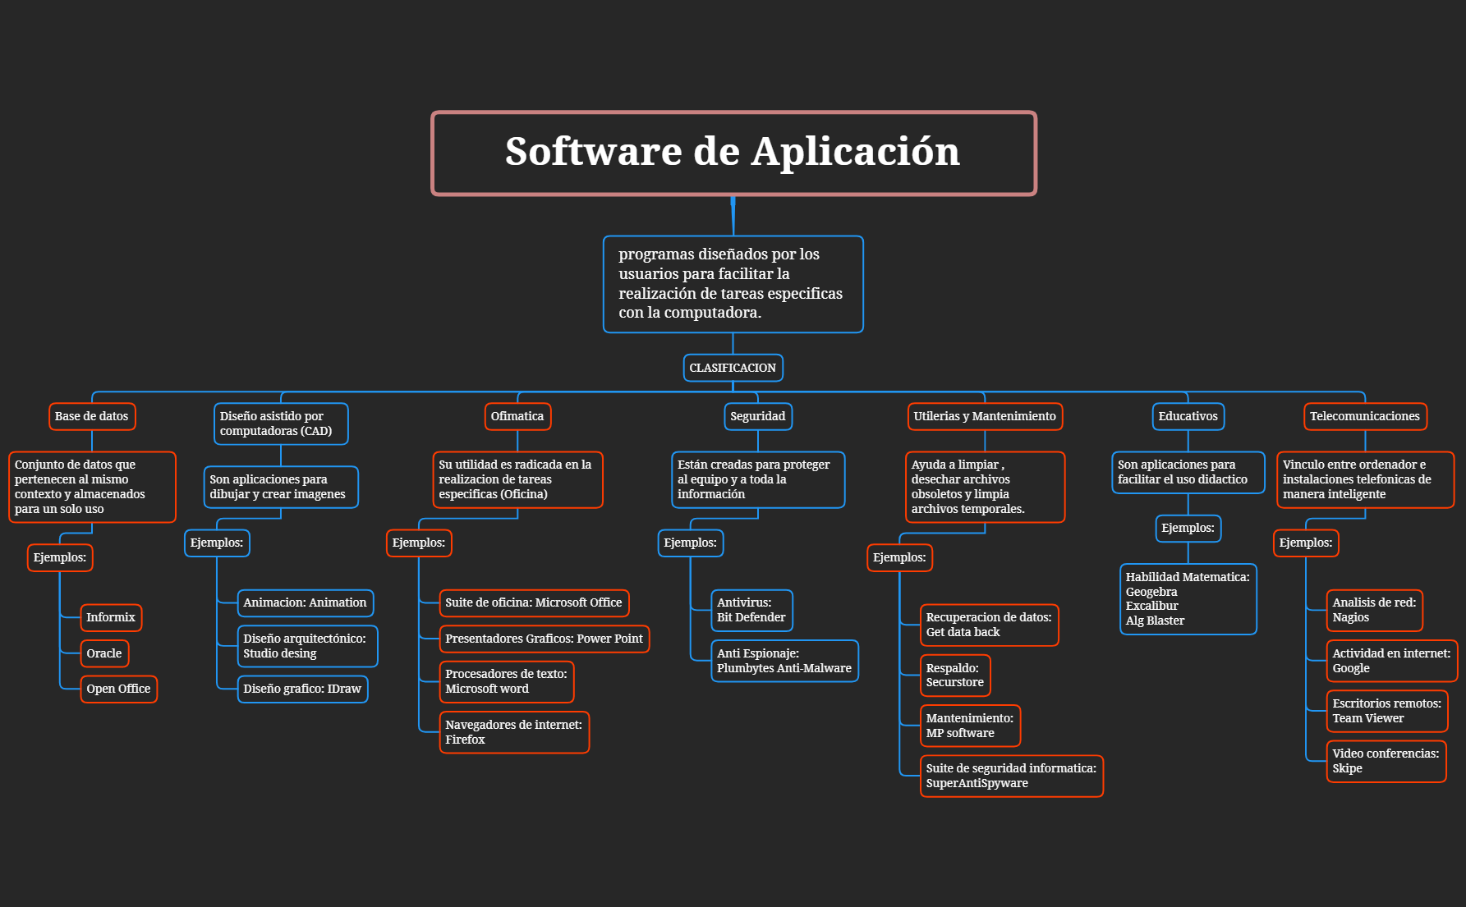
Task: Select the Software de Aplicación title node
Action: point(733,153)
